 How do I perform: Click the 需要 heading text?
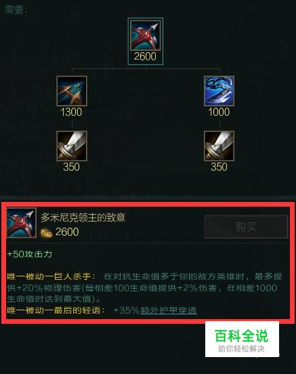(x=16, y=9)
